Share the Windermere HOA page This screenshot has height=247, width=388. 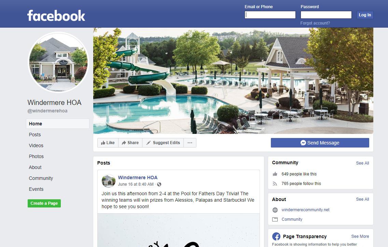(130, 143)
